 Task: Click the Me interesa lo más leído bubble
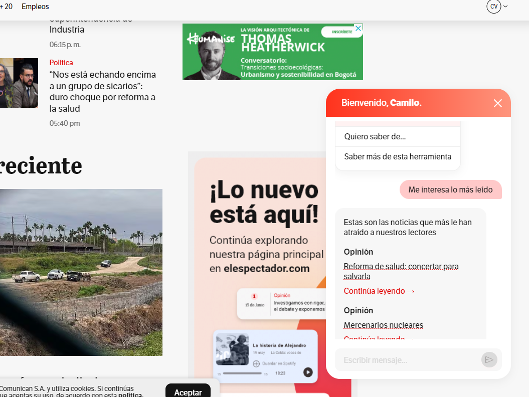(450, 189)
